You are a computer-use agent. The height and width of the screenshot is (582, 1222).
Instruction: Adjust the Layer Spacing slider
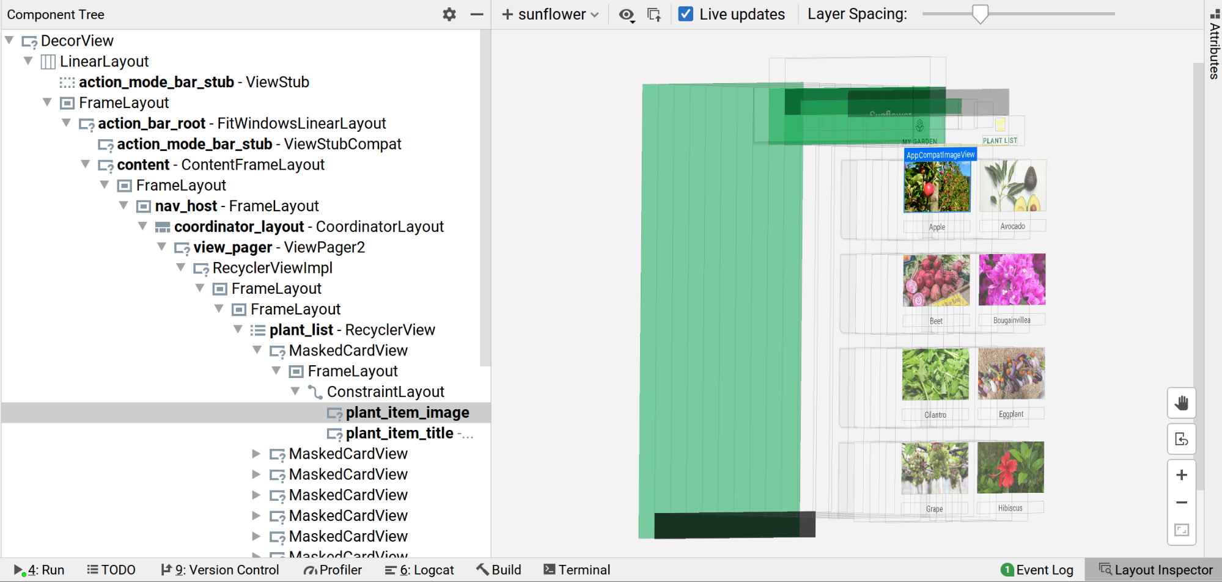(980, 14)
